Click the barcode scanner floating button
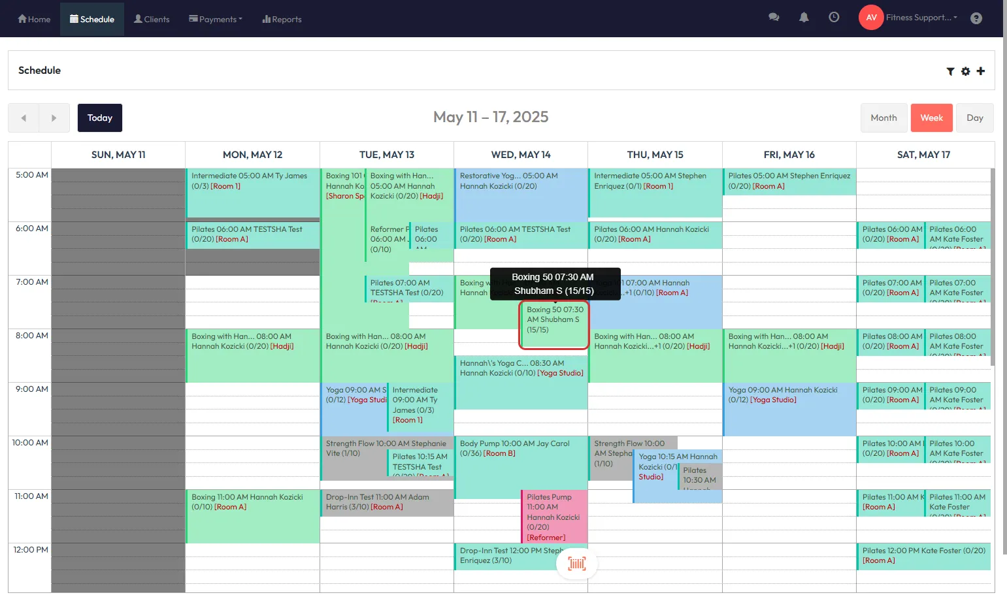 click(576, 563)
